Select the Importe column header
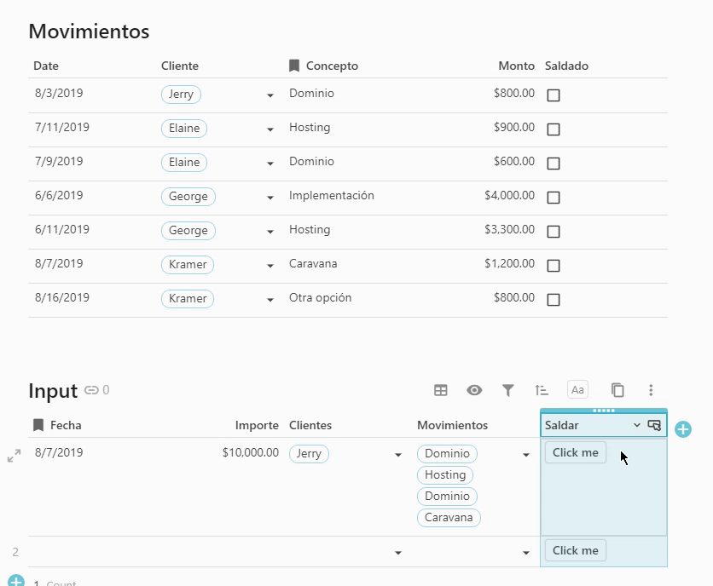The height and width of the screenshot is (586, 713). pos(257,425)
